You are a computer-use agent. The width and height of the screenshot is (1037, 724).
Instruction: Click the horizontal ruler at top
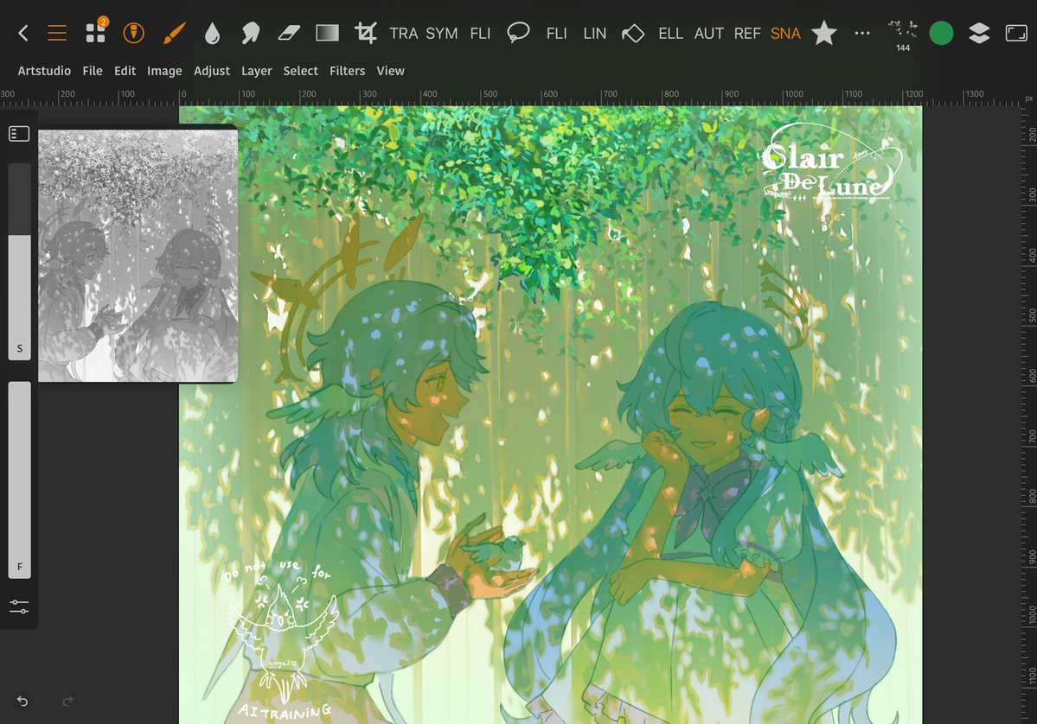coord(510,97)
